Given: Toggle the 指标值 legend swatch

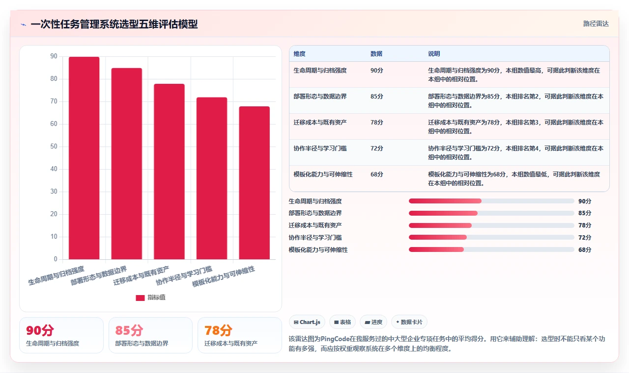Looking at the screenshot, I should pos(140,298).
